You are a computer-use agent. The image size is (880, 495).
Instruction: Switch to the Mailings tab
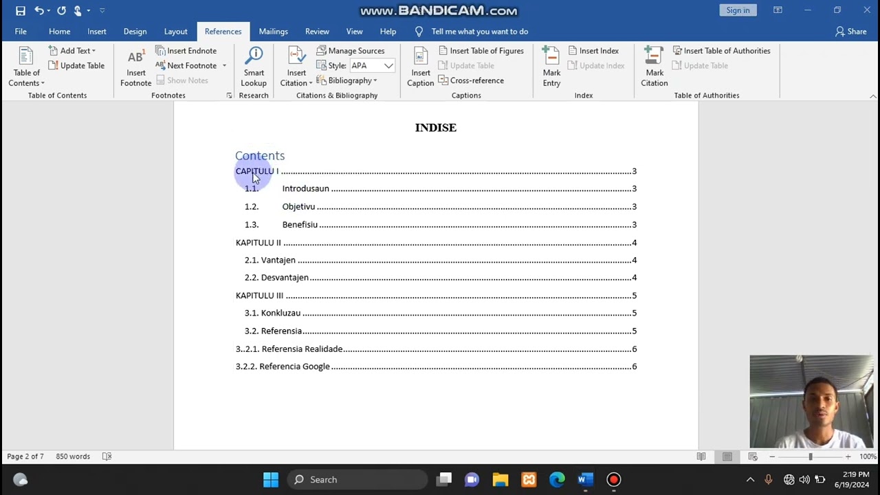[273, 32]
